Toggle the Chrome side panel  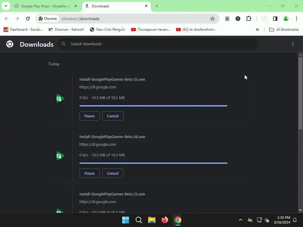tap(275, 19)
